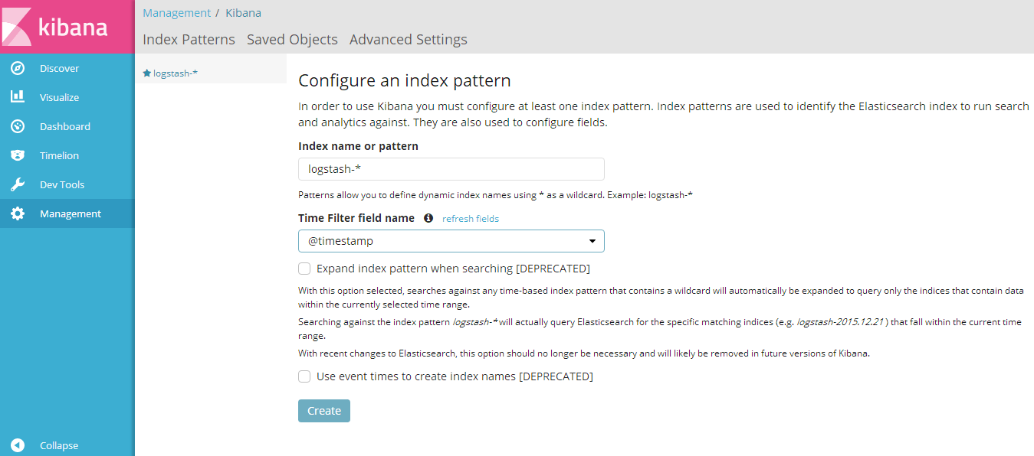Switch to the Saved Objects tab

pos(292,40)
